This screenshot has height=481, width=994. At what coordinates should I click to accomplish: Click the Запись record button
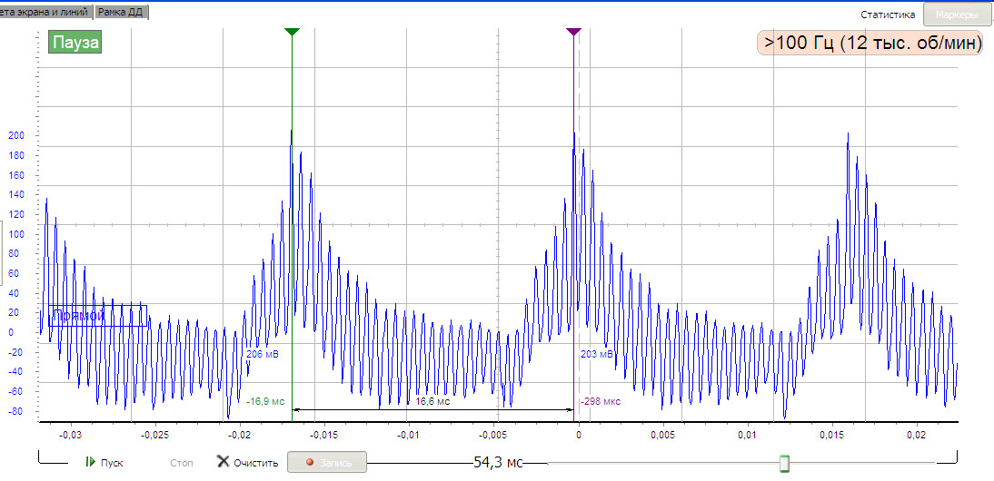(326, 462)
